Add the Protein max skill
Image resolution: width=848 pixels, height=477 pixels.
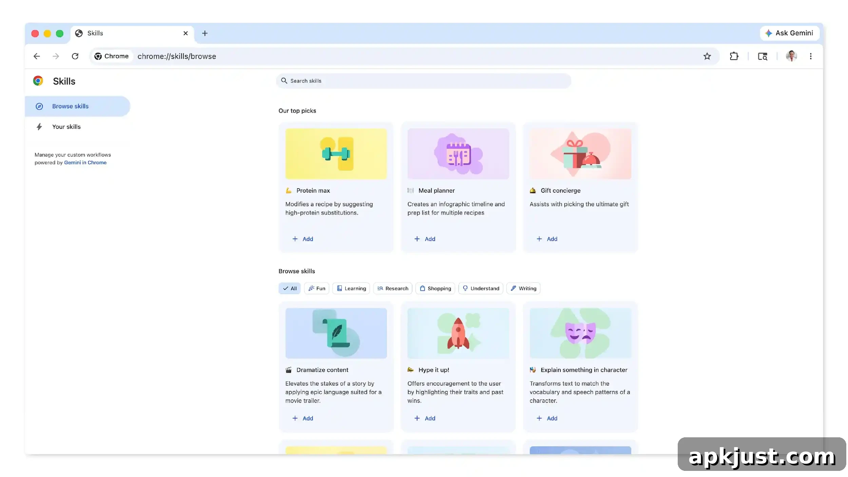tap(303, 239)
